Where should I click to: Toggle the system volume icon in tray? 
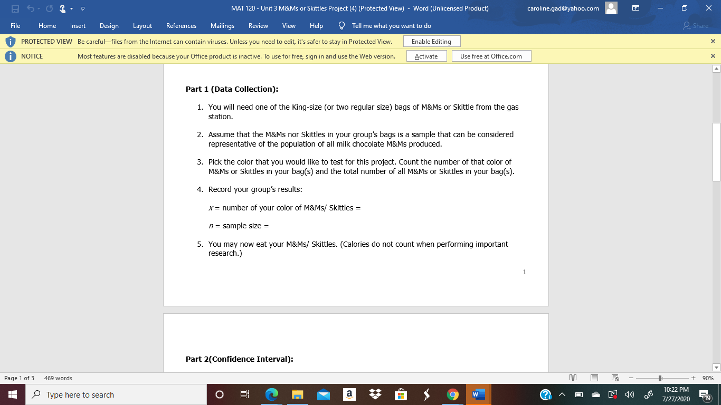click(x=630, y=394)
